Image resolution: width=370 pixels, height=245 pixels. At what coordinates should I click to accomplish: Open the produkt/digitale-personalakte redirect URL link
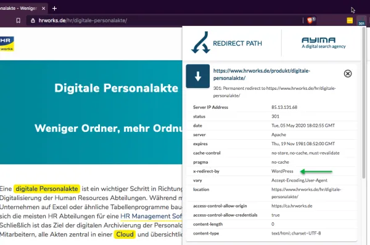[261, 74]
